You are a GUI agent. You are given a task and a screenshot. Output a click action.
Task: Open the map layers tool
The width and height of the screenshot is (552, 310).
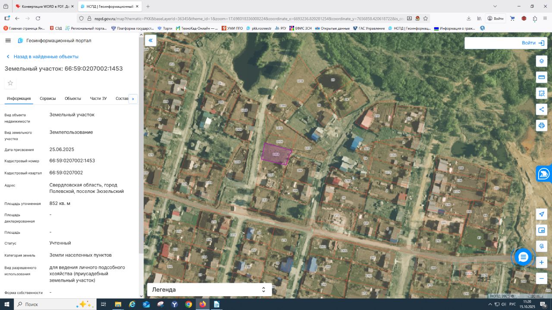click(x=542, y=61)
